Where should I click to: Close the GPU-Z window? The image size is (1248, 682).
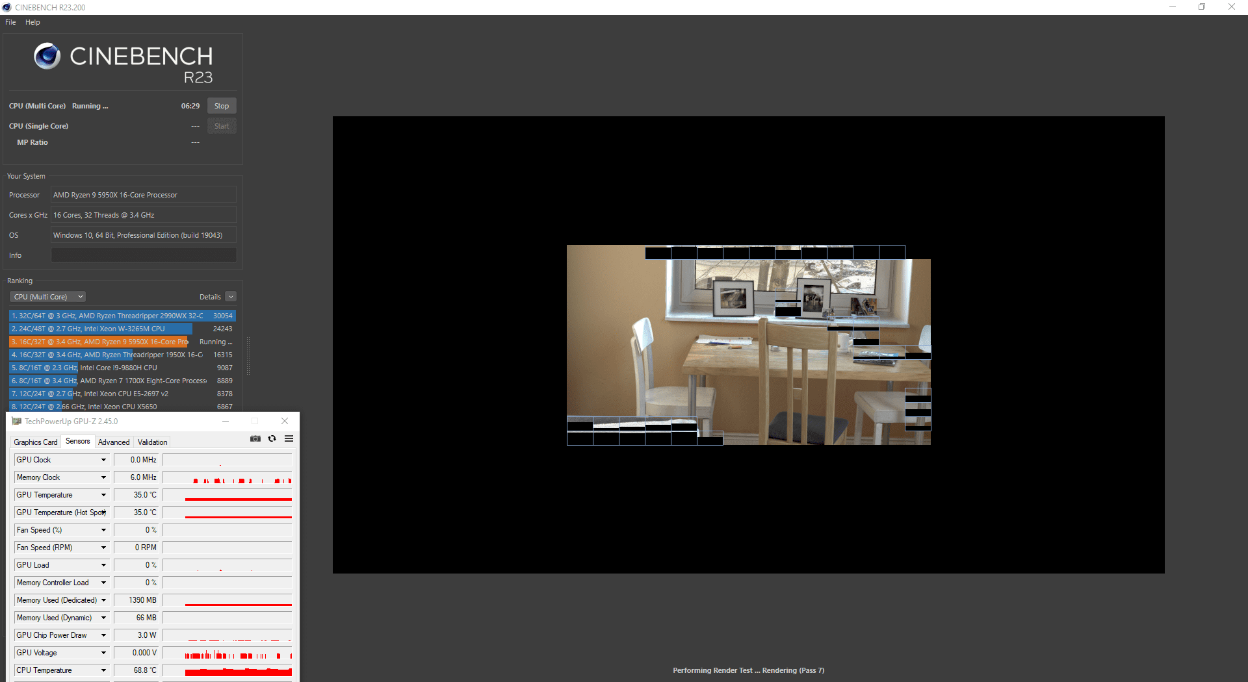coord(285,421)
